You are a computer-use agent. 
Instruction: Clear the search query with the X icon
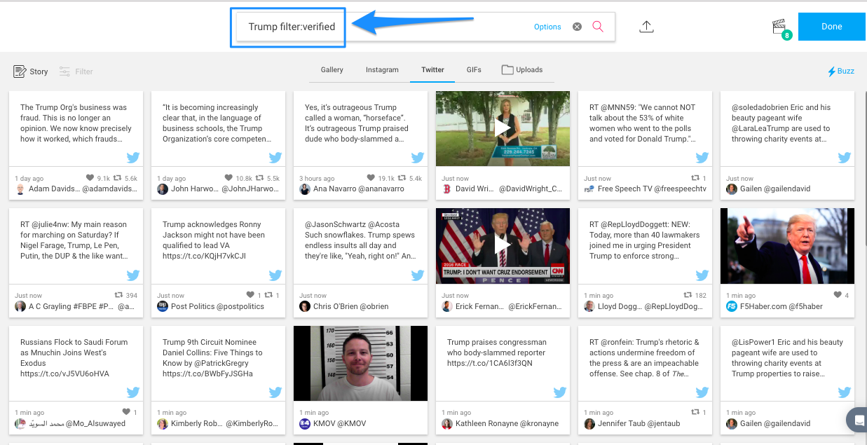tap(577, 27)
